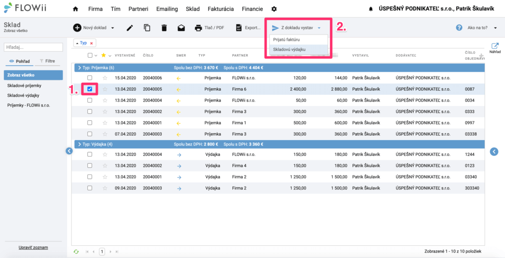The image size is (505, 258).
Task: Switch to Filtre tab
Action: (x=48, y=61)
